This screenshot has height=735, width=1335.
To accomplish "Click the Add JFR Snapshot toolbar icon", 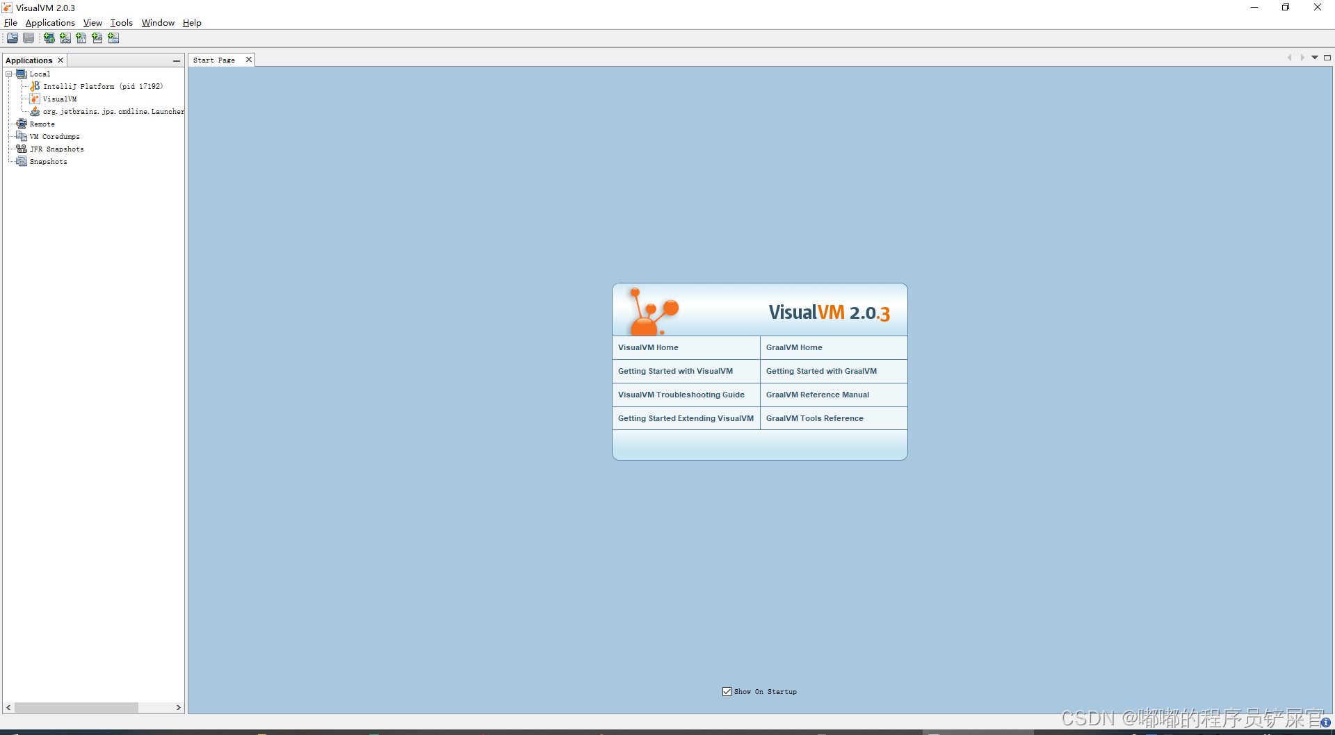I will pos(97,38).
